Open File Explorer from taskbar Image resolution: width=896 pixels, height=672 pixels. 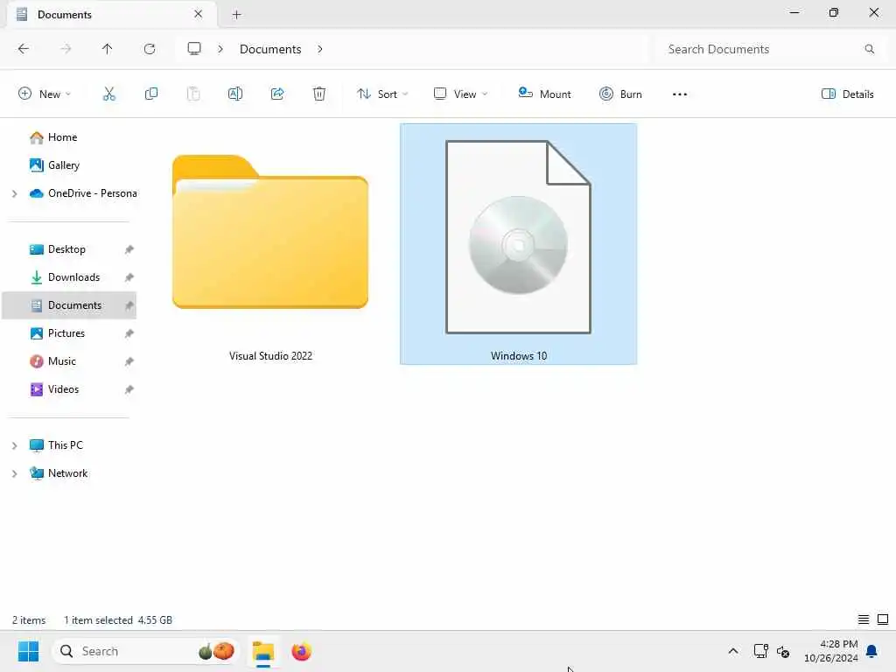tap(263, 651)
